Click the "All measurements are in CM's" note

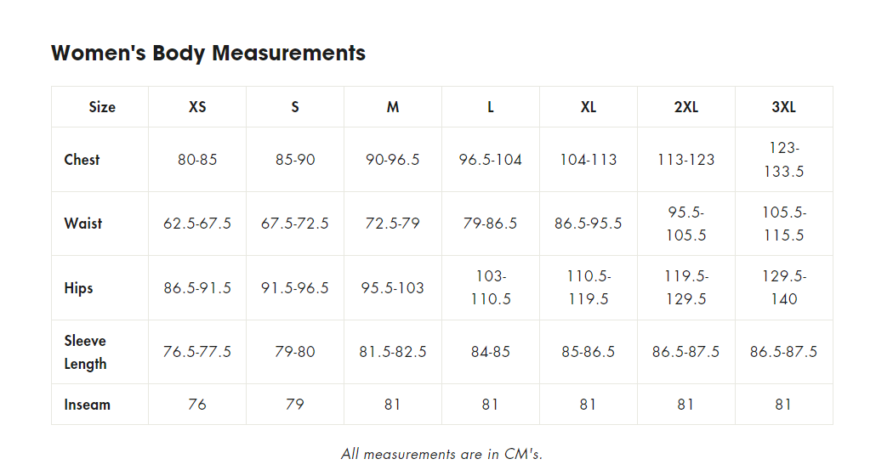pos(441,454)
